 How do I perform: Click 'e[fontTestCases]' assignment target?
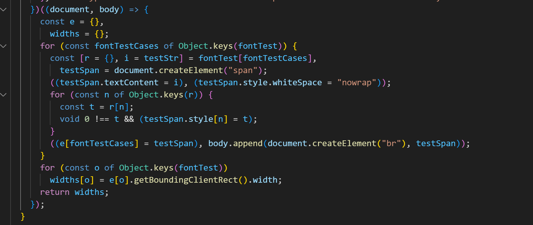pyautogui.click(x=99, y=144)
